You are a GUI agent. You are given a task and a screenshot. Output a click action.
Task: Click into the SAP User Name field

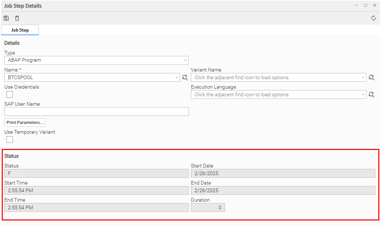pos(96,111)
